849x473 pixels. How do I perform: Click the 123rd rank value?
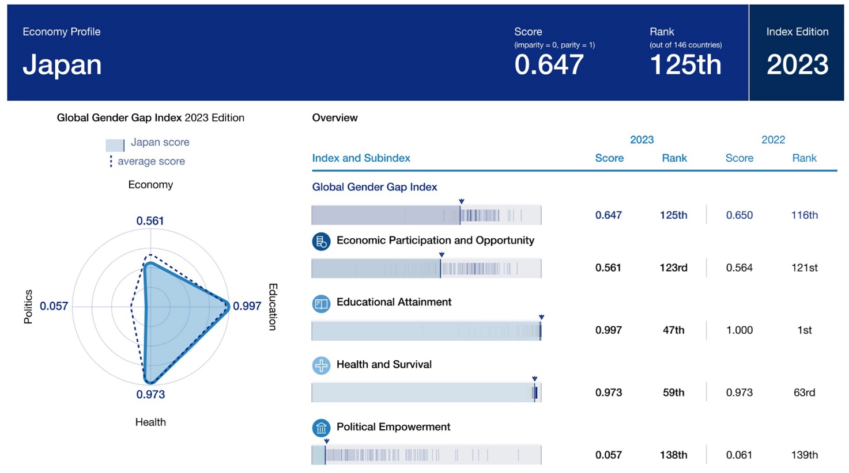674,268
